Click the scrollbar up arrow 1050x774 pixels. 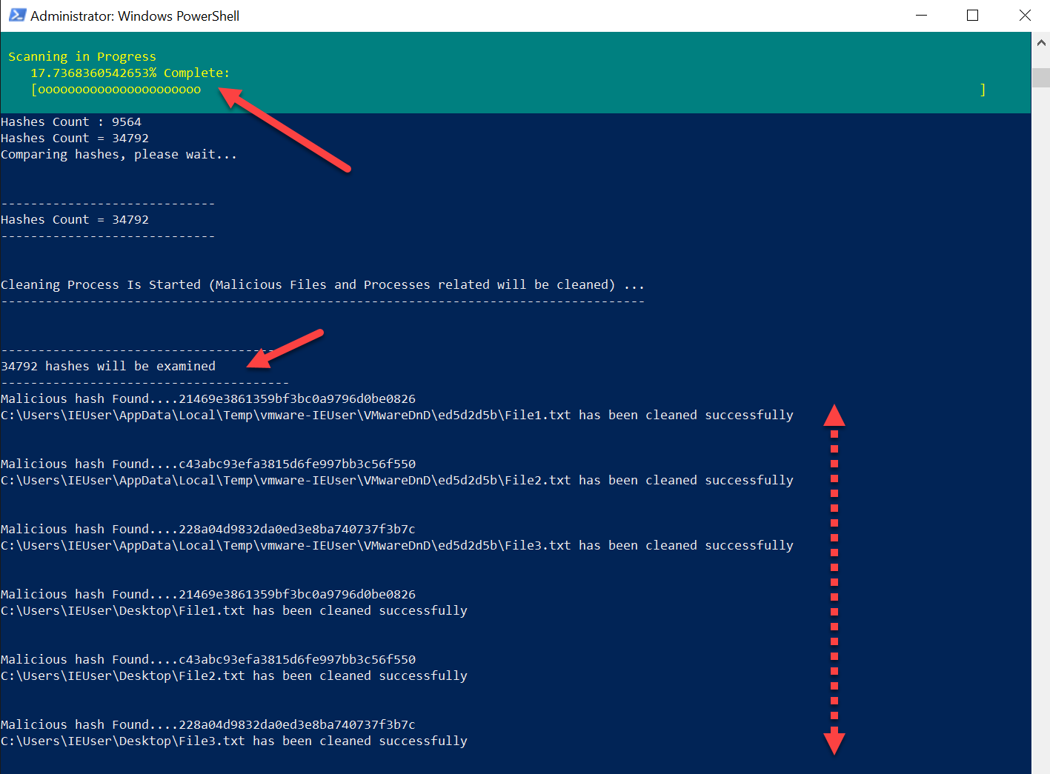[x=1040, y=43]
